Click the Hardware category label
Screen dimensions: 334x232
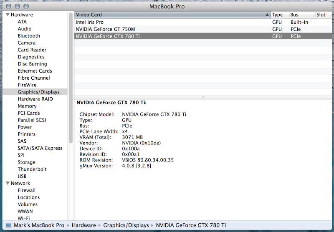pos(22,15)
